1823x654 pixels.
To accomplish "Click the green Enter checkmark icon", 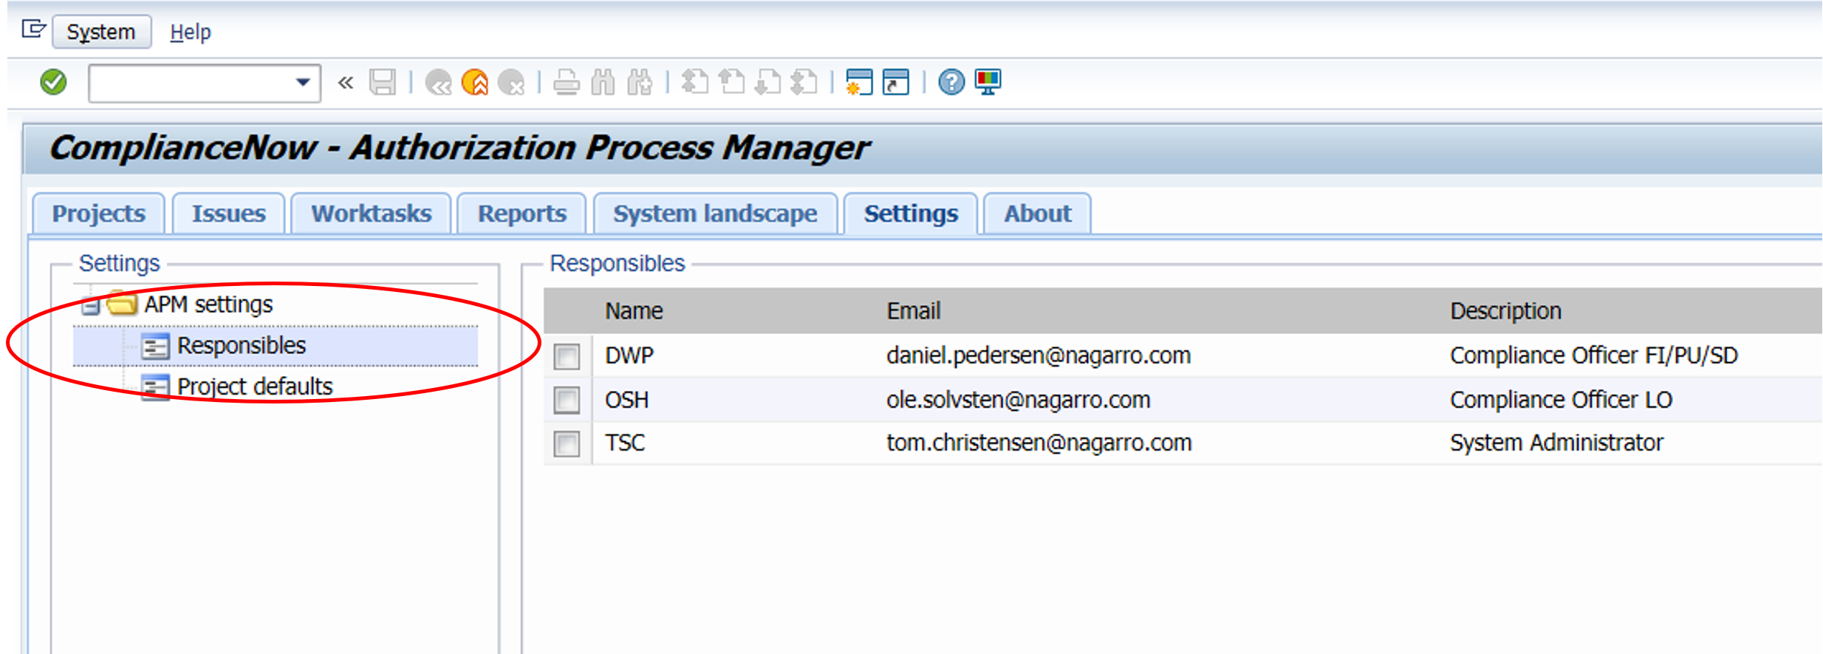I will (53, 82).
